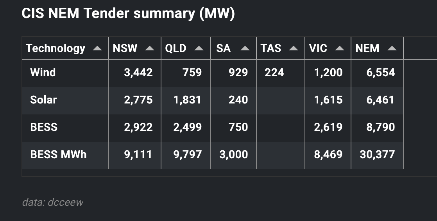437x221 pixels.
Task: Sort by VIC using arrow icon
Action: click(x=340, y=48)
